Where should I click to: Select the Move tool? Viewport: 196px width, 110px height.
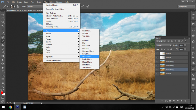click(x=3, y=15)
